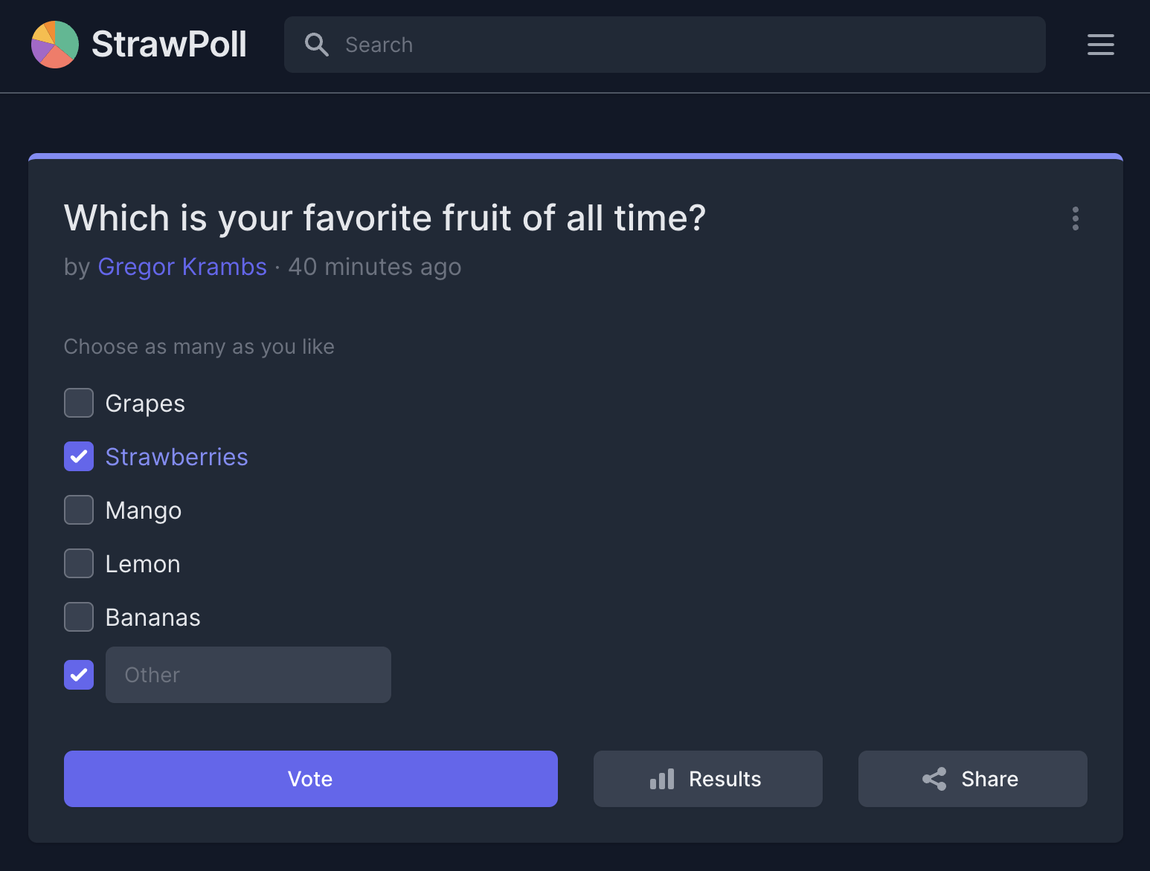Click the Other text input field
This screenshot has width=1150, height=871.
click(248, 675)
